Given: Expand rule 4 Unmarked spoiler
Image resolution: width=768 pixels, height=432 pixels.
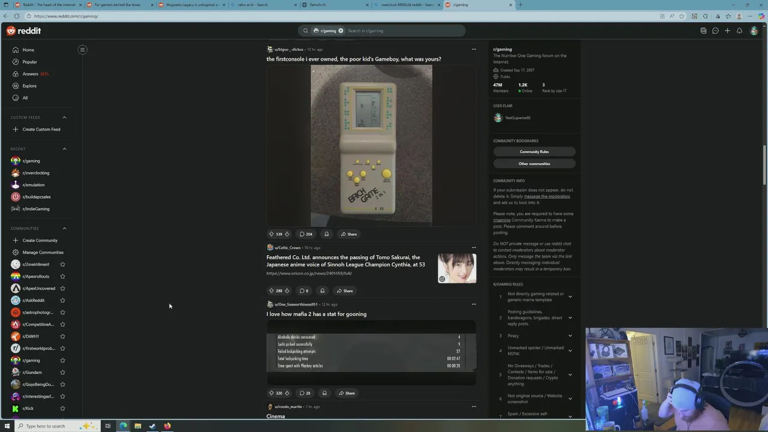Looking at the screenshot, I should click(570, 350).
